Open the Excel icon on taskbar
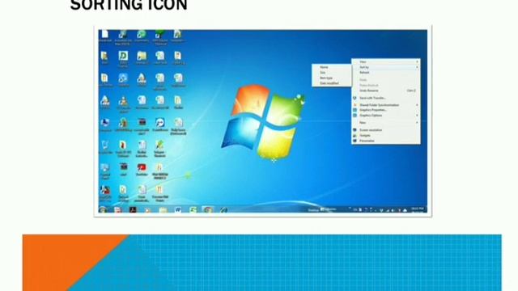Viewport: 518px width, 291px height. pos(193,209)
